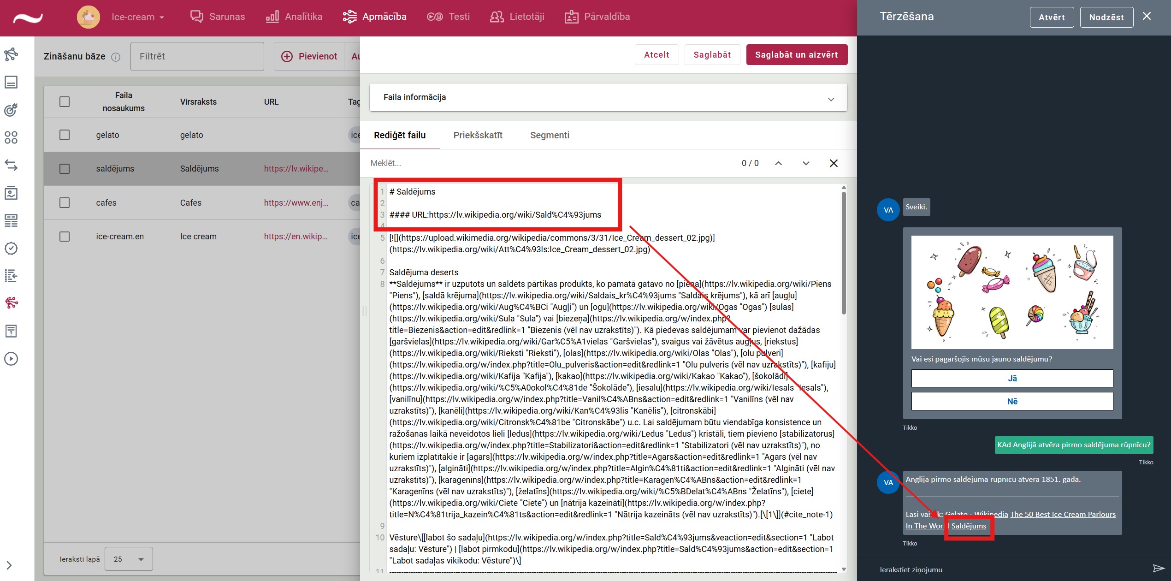Click into the Filtrēt input field
Image resolution: width=1171 pixels, height=581 pixels.
197,56
